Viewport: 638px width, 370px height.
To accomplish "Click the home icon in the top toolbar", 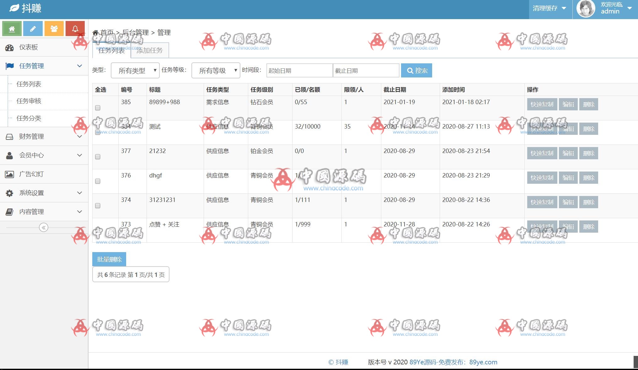I will click(x=12, y=28).
